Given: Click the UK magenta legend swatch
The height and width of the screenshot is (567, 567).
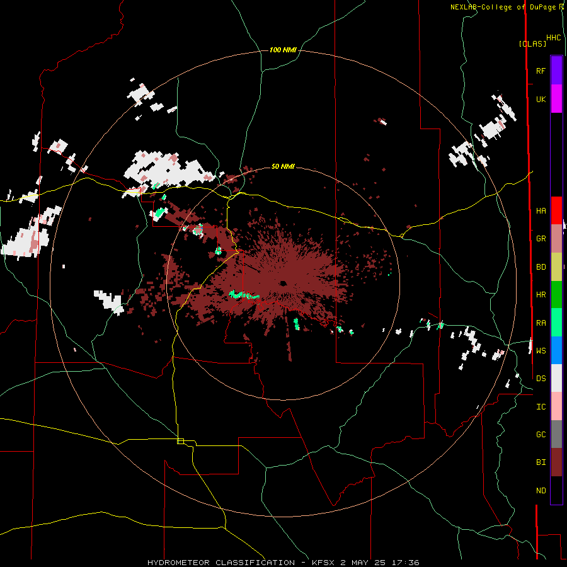Looking at the screenshot, I should (556, 99).
